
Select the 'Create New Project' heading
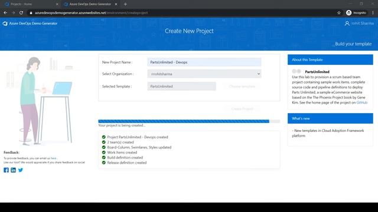tap(189, 31)
